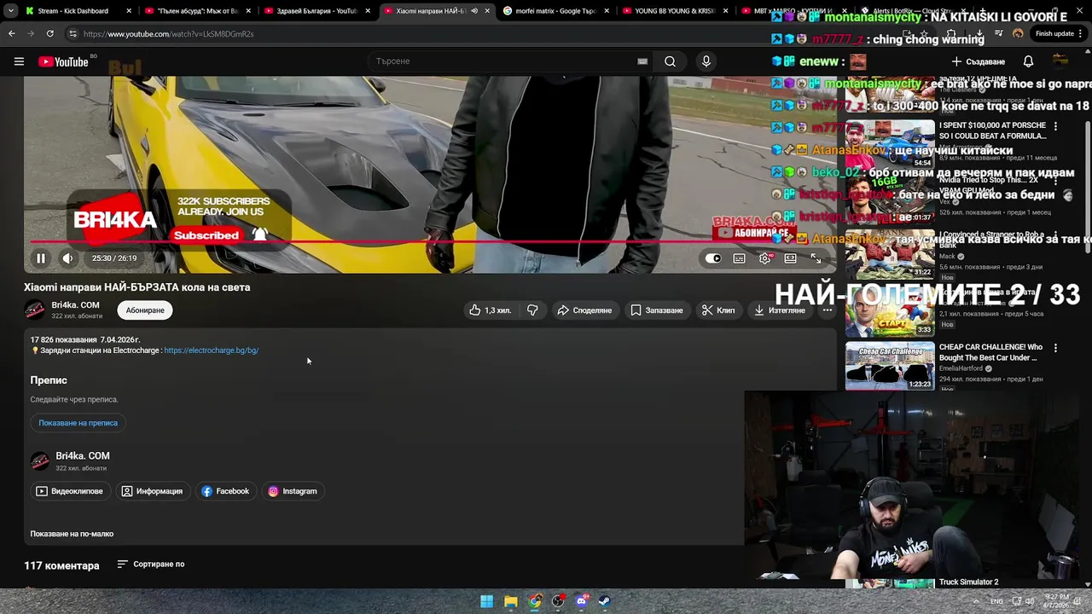Enter full screen mode

click(x=816, y=258)
